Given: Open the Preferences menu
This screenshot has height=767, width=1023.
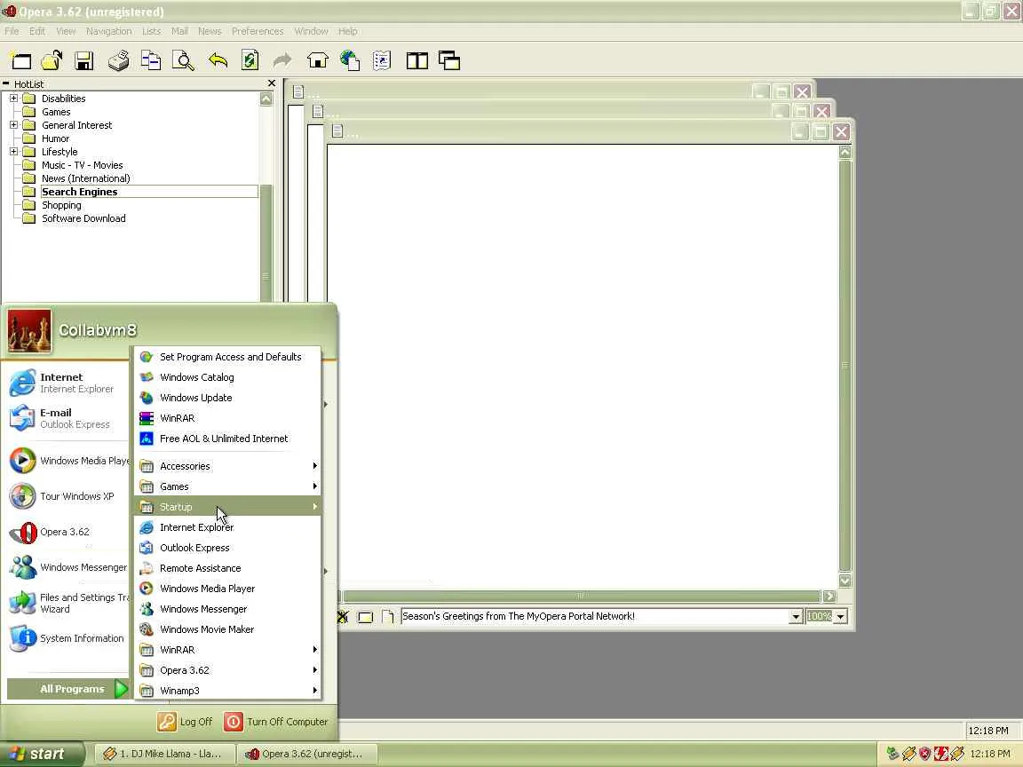Looking at the screenshot, I should pos(258,31).
